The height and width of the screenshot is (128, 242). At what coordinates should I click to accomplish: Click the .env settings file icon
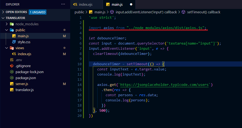(x=12, y=60)
